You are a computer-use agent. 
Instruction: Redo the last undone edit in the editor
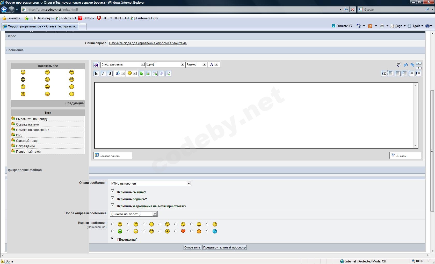[412, 65]
